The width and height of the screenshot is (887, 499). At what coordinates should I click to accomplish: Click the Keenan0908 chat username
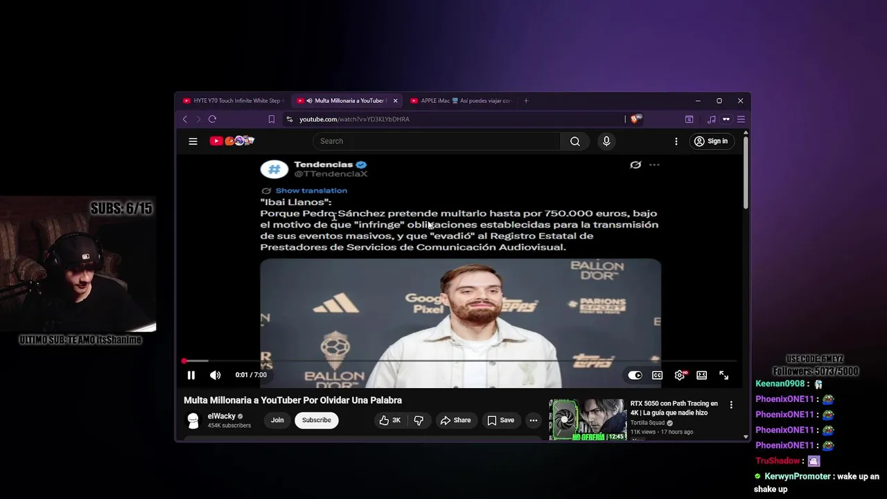click(780, 383)
